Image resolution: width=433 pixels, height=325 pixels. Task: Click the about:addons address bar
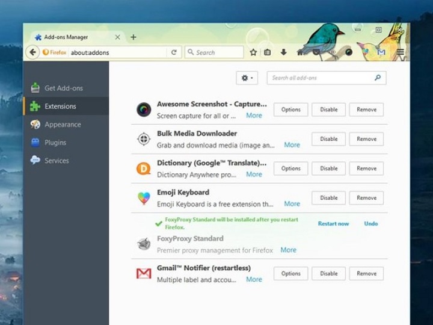pyautogui.click(x=117, y=52)
